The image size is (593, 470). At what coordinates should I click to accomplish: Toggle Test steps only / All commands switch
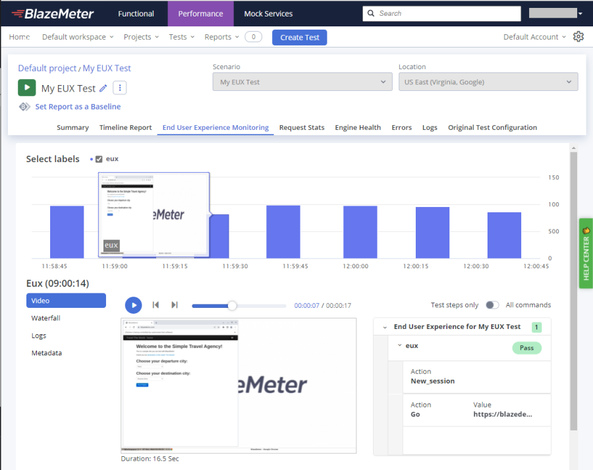pos(492,305)
